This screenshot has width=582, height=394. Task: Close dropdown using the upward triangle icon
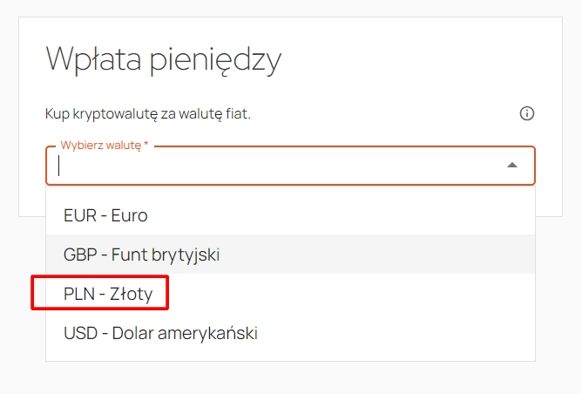tap(512, 166)
